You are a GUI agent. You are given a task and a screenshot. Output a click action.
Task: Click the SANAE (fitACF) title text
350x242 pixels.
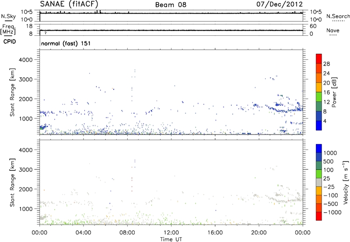tap(69, 4)
